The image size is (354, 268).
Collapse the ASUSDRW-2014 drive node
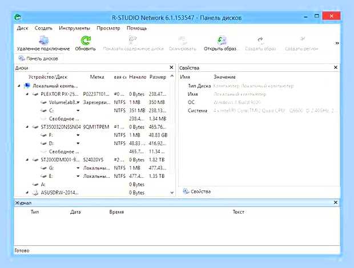(x=27, y=193)
